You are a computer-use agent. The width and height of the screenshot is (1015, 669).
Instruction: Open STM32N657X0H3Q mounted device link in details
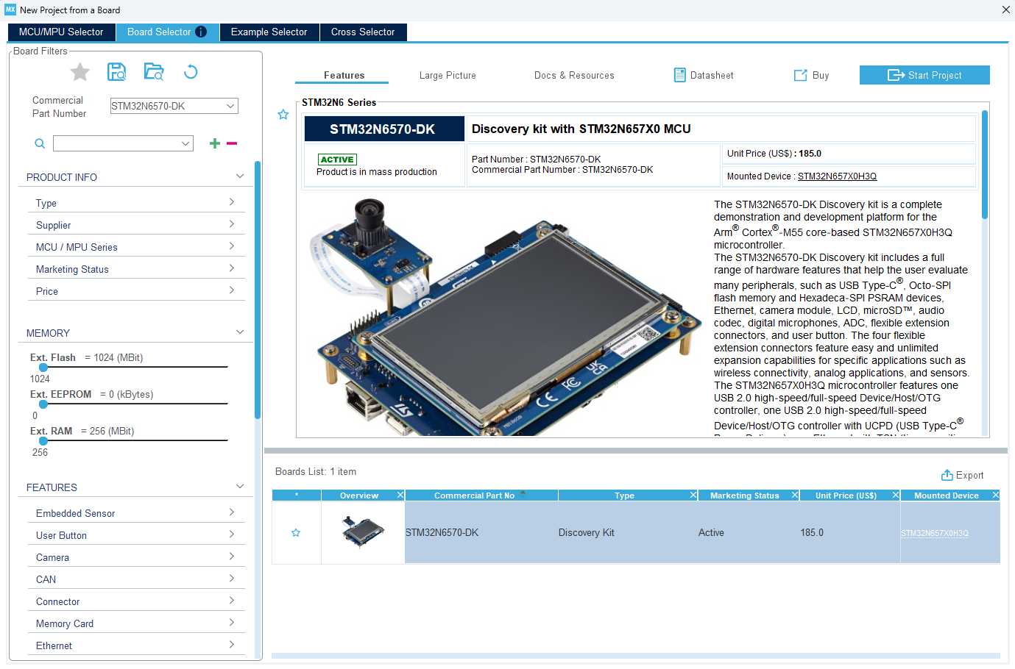click(837, 176)
